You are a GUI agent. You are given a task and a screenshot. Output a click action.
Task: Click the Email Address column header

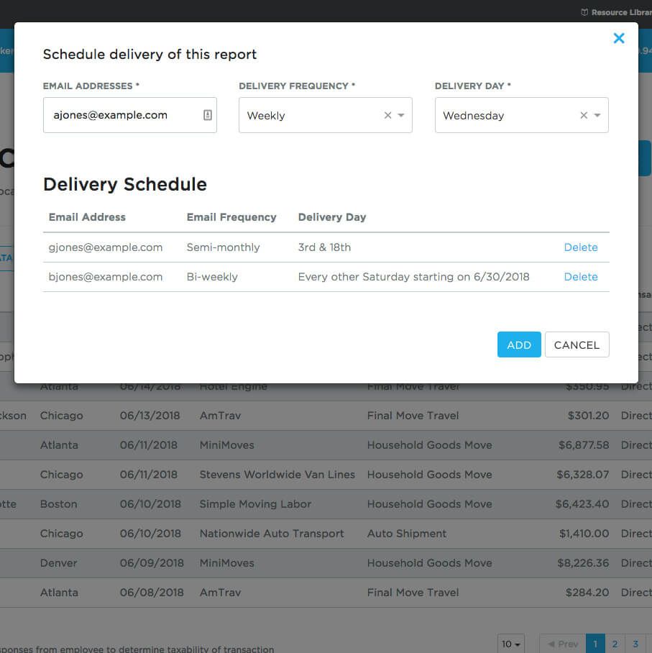pyautogui.click(x=87, y=217)
